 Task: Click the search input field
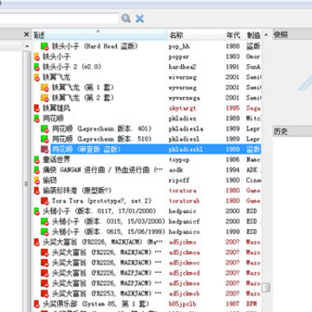click(x=59, y=18)
